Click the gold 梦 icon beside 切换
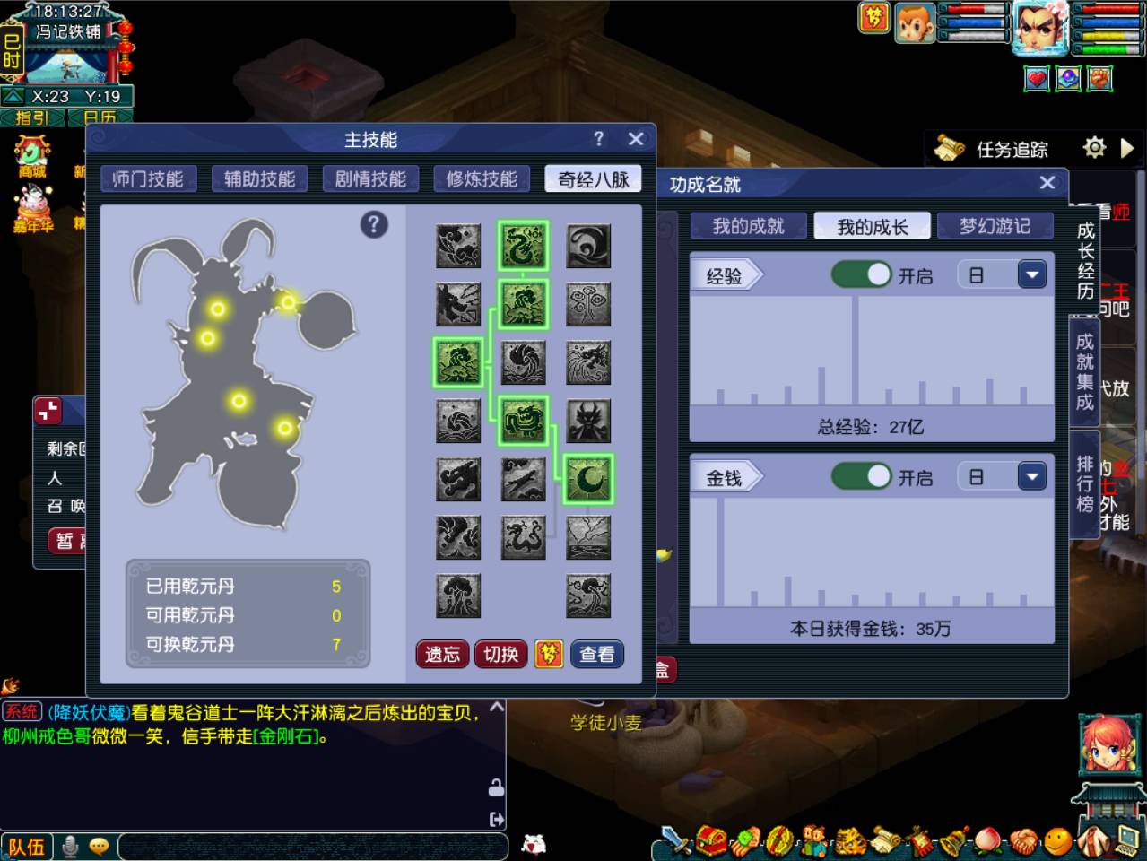1147x861 pixels. coord(549,654)
